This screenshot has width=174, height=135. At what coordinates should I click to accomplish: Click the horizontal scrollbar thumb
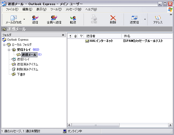[95, 125]
